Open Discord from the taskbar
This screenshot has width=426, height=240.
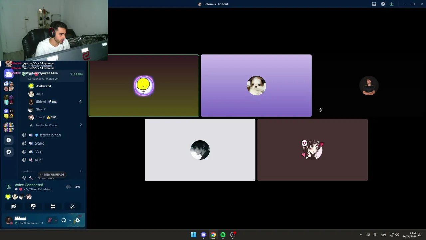203,235
